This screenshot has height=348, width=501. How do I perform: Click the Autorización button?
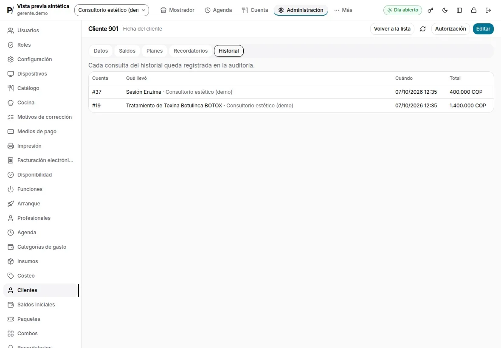[x=450, y=29]
